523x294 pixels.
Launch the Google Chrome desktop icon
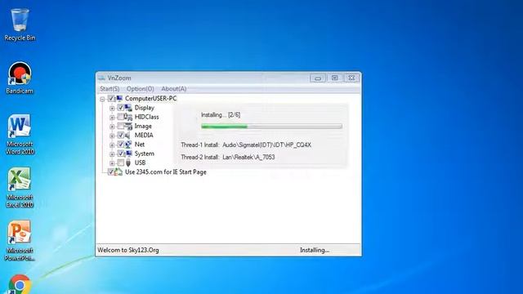[x=20, y=284]
